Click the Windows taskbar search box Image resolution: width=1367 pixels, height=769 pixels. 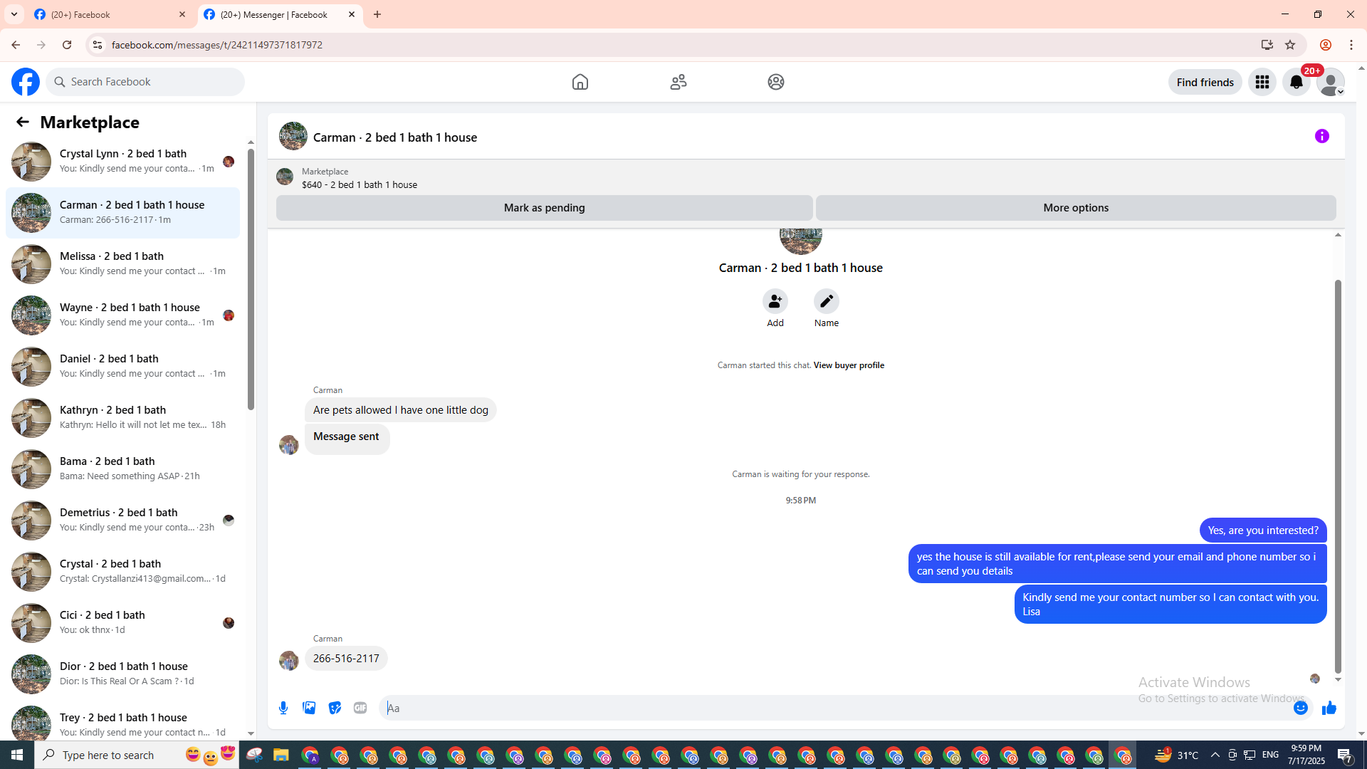click(138, 755)
